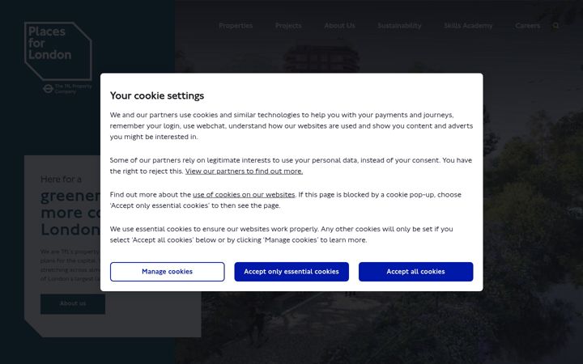The height and width of the screenshot is (364, 583).
Task: Click the Your cookie settings heading
Action: click(157, 95)
